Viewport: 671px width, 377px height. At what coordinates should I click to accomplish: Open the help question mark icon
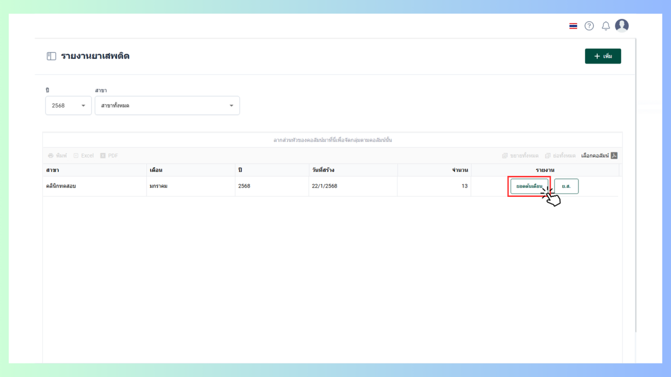click(589, 26)
